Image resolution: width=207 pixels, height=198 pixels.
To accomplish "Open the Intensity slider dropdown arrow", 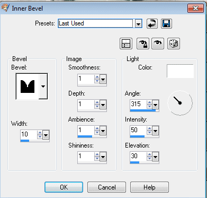I will pyautogui.click(x=155, y=131).
